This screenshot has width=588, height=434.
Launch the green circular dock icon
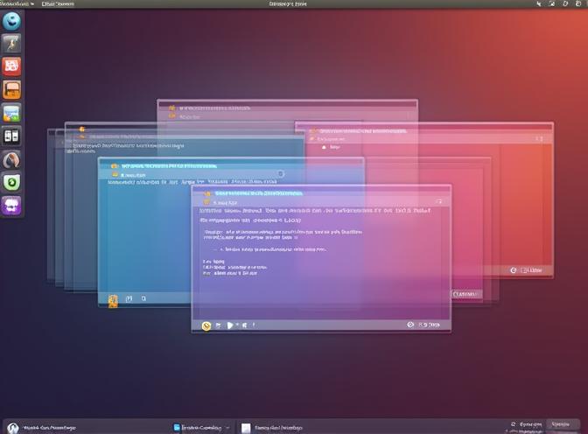[13, 182]
